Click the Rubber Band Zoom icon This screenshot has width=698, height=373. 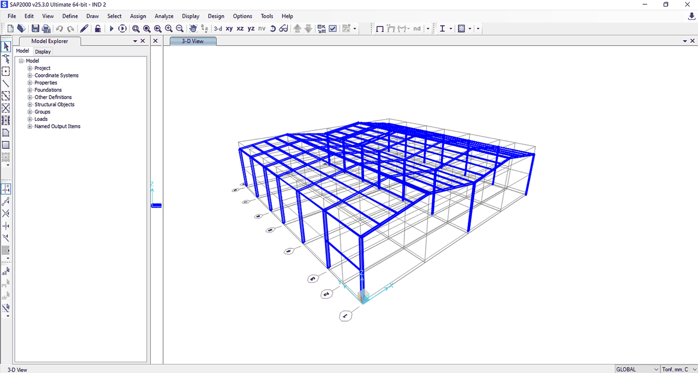point(136,28)
